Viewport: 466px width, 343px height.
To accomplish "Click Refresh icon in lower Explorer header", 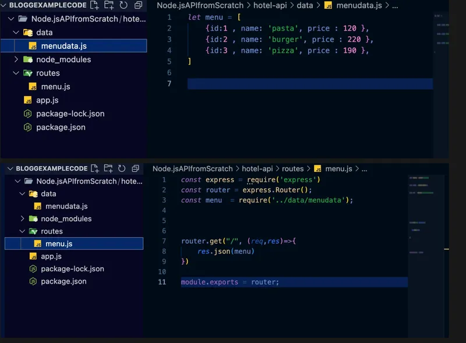I will (122, 168).
